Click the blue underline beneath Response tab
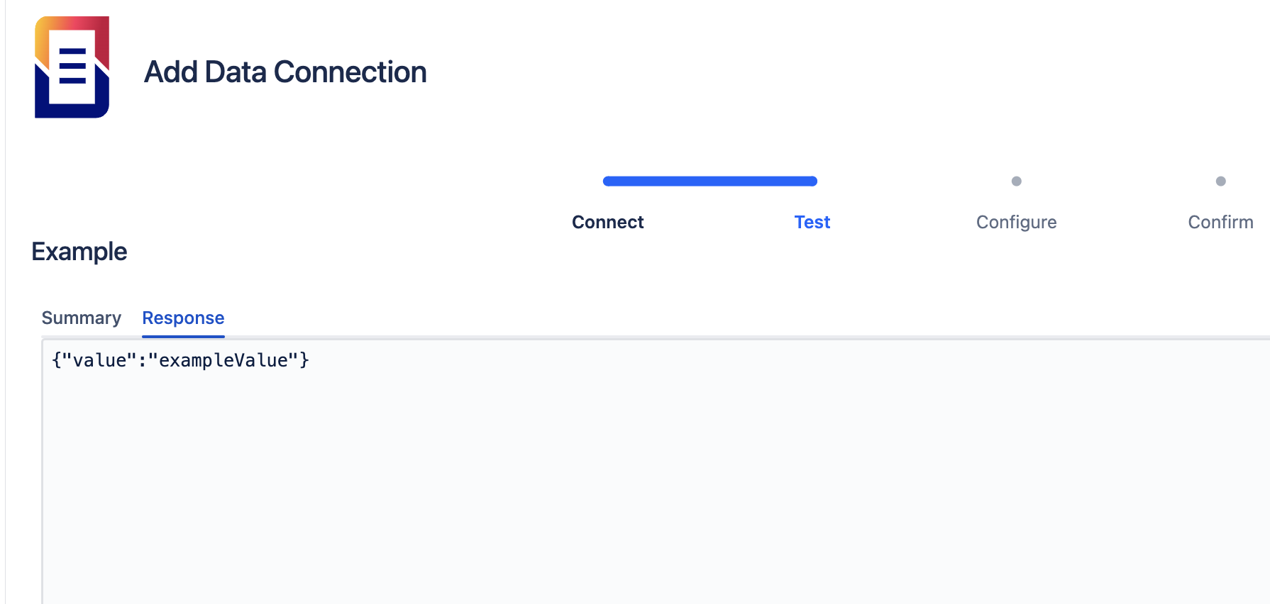 (x=183, y=336)
